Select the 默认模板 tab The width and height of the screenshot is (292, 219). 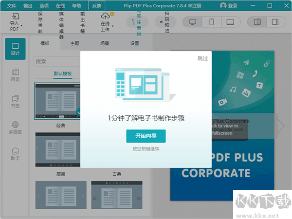coord(63,74)
